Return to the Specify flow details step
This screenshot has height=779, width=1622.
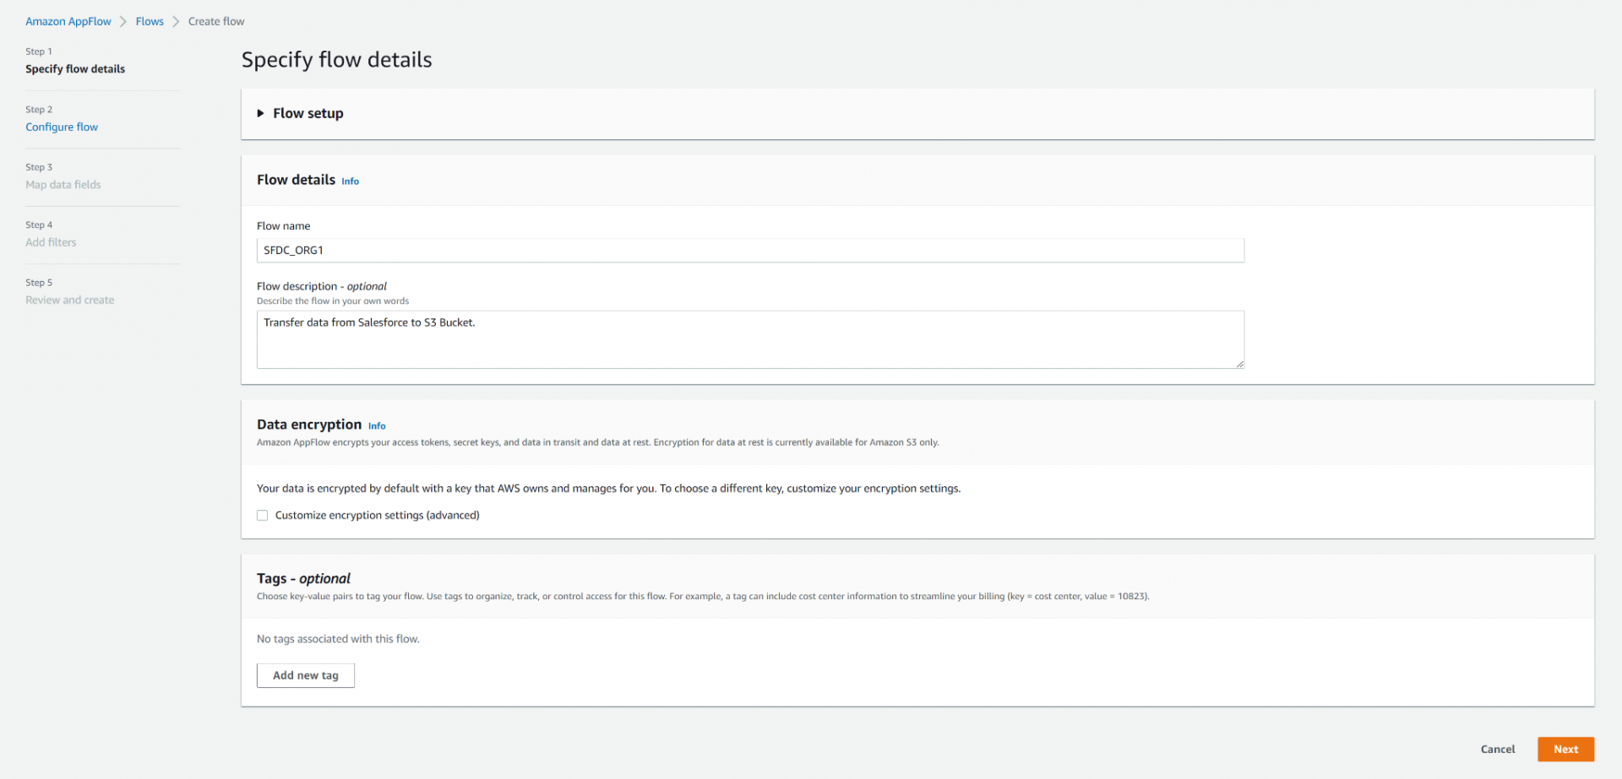coord(74,68)
